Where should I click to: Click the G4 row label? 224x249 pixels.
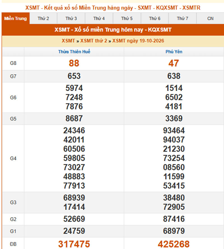click(13, 158)
